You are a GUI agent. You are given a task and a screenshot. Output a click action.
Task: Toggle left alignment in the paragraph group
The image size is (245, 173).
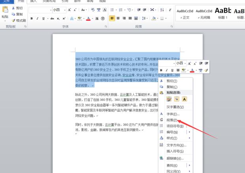point(112,19)
